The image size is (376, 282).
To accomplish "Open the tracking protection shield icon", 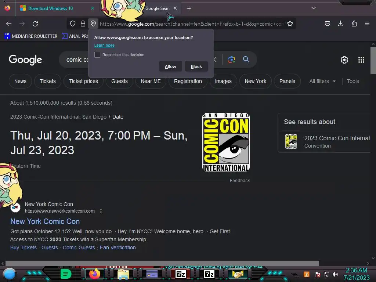I will (x=73, y=23).
